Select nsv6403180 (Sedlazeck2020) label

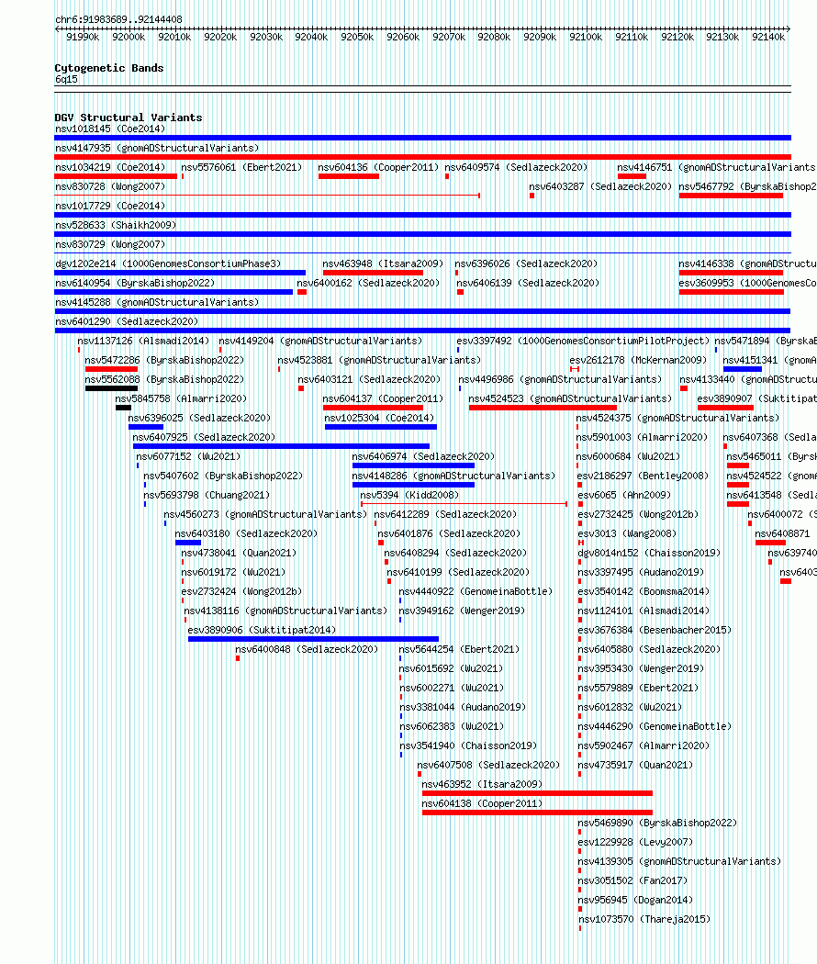click(x=247, y=534)
